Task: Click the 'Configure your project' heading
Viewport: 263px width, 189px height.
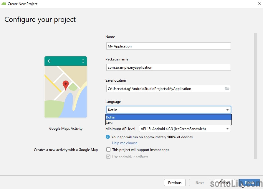Action: [40, 20]
